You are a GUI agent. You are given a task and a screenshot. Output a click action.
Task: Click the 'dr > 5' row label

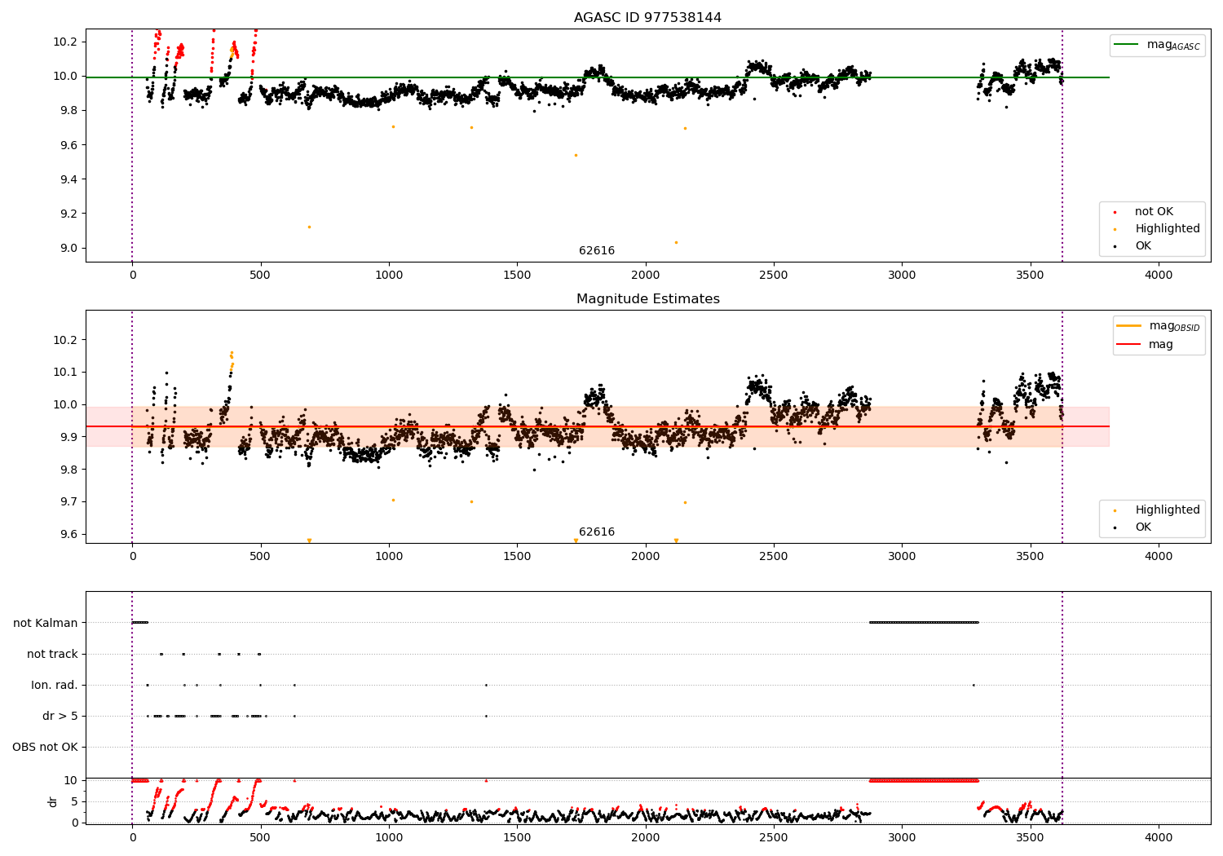pyautogui.click(x=60, y=716)
